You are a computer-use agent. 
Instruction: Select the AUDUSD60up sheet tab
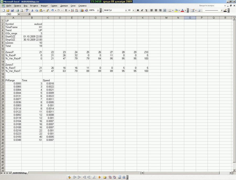coord(20,173)
